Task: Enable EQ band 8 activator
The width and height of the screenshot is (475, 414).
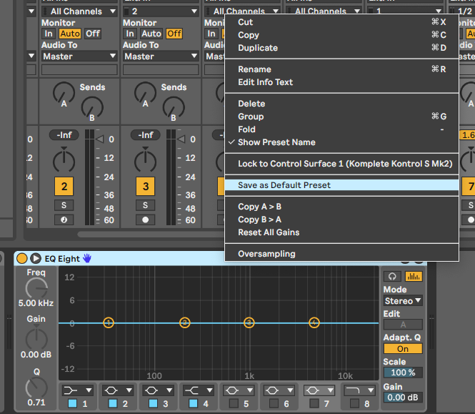Action: [x=354, y=403]
